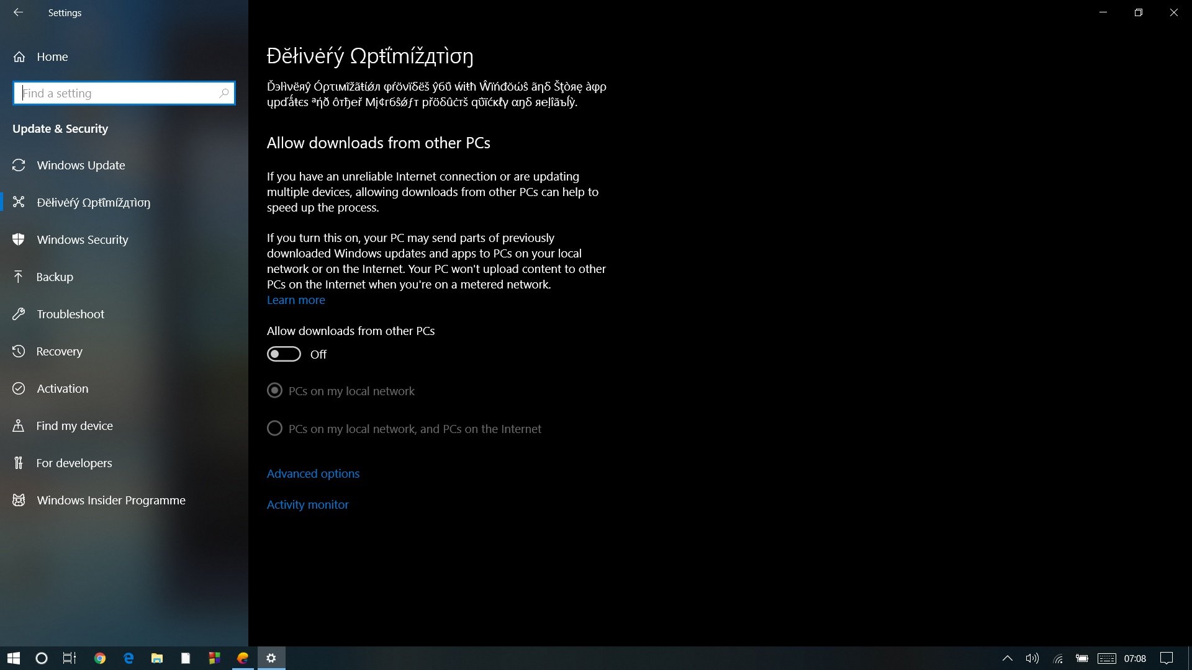The height and width of the screenshot is (670, 1192).
Task: Open the battery status in system tray
Action: (1082, 658)
